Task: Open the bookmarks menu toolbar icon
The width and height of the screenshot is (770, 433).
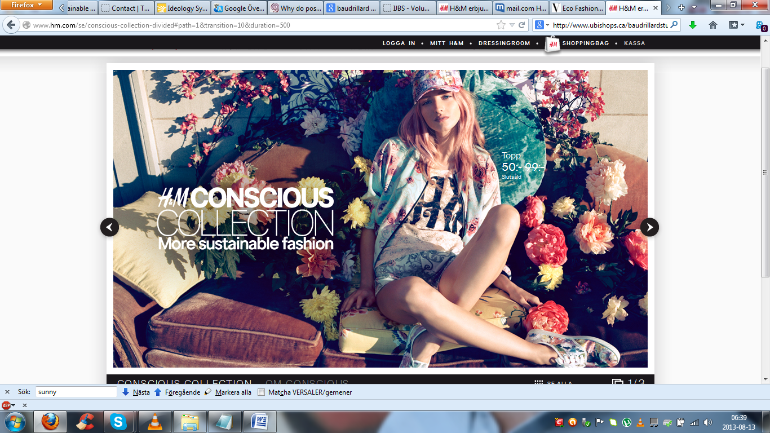Action: point(736,25)
